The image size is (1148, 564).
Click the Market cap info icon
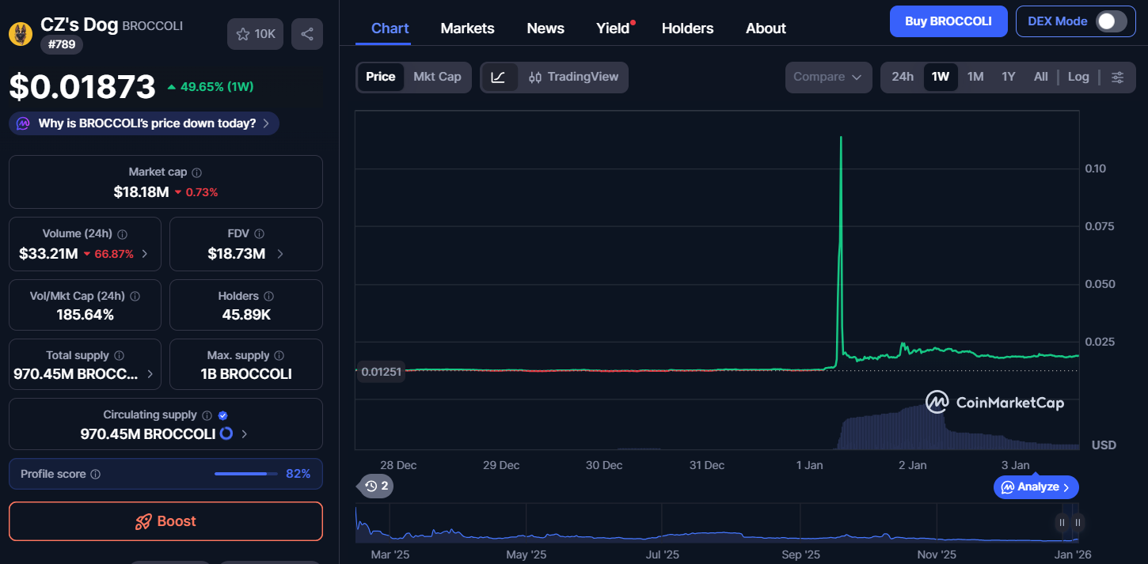click(x=196, y=172)
